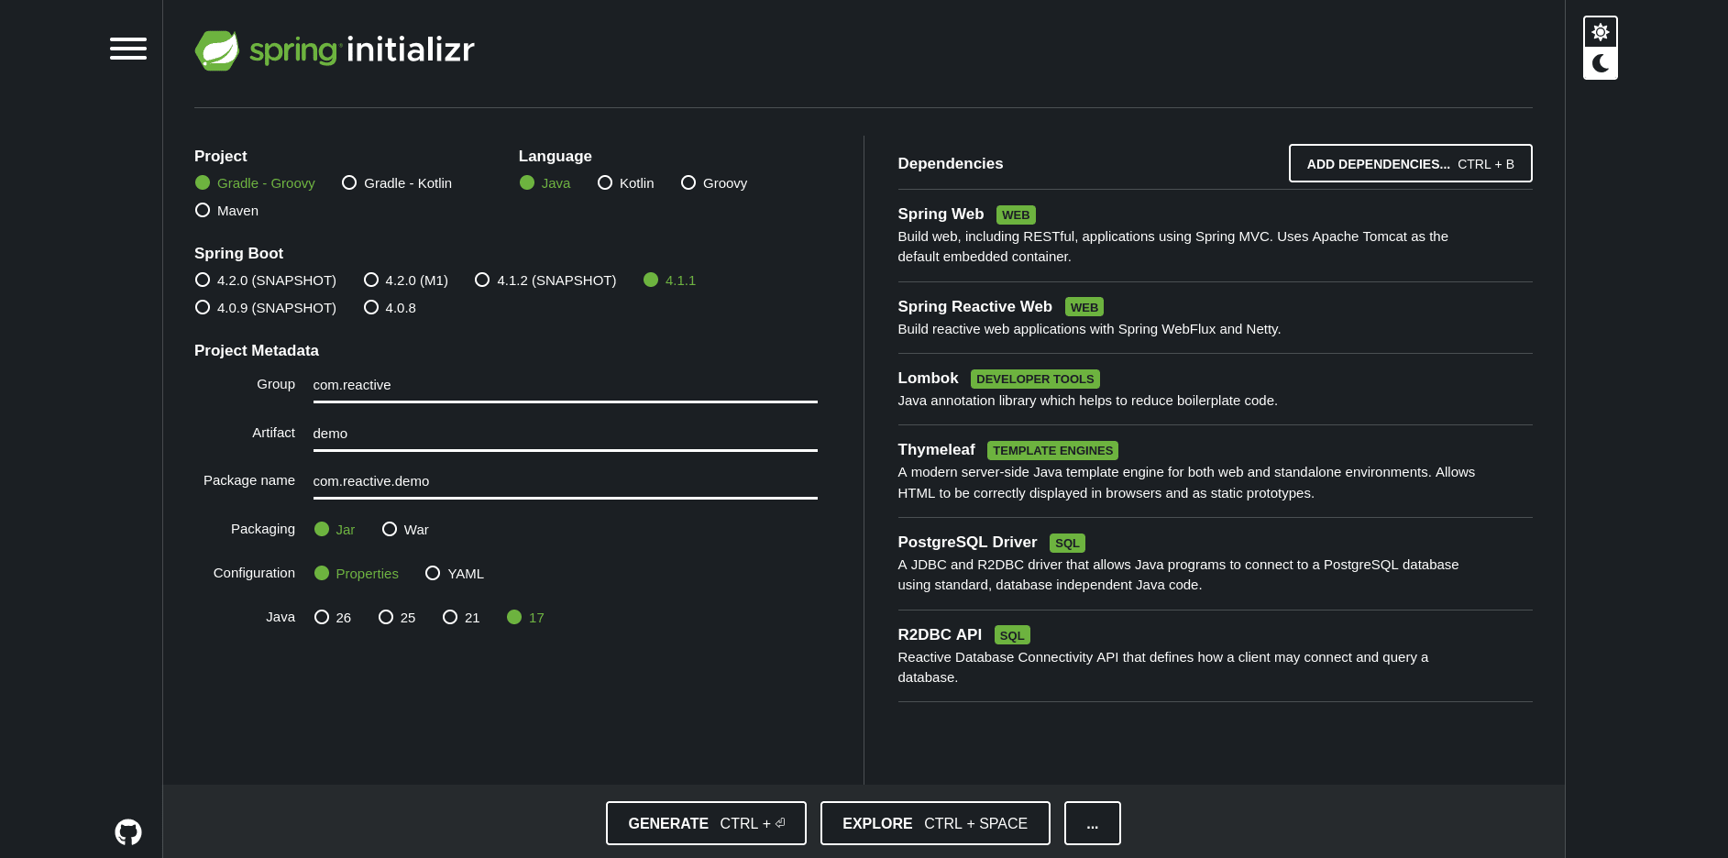This screenshot has height=858, width=1728.
Task: Select Maven project type
Action: tap(226, 211)
